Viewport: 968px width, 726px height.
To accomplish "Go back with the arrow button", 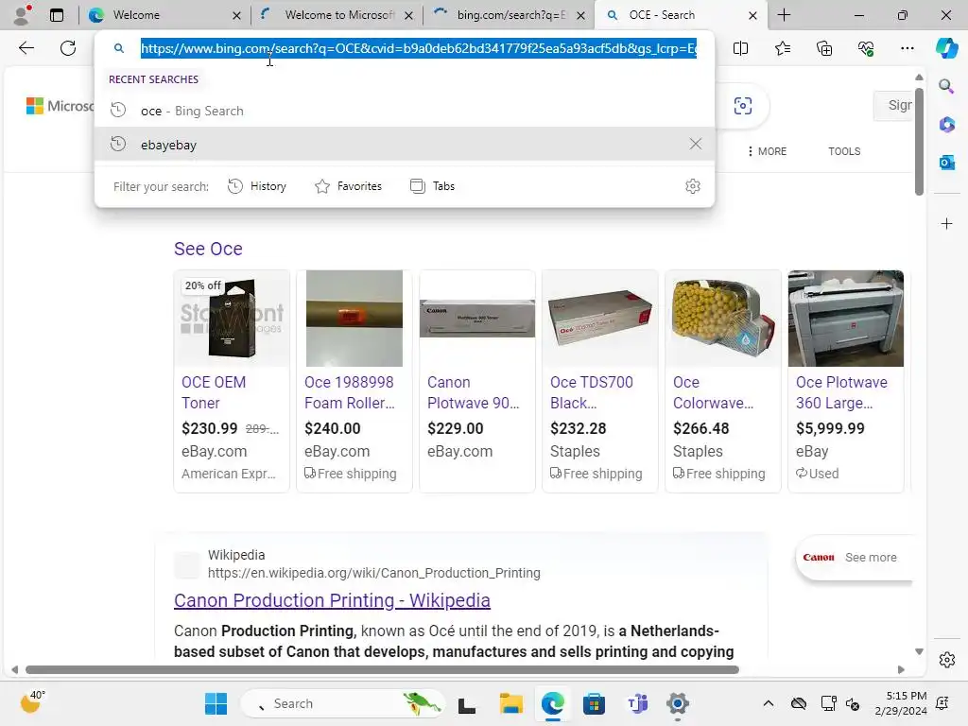I will 26,48.
